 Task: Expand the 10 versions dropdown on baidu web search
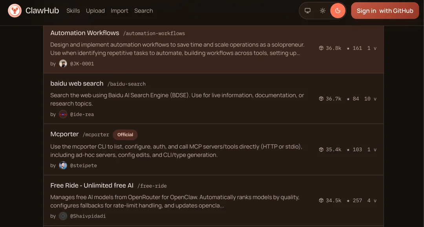coord(371,99)
